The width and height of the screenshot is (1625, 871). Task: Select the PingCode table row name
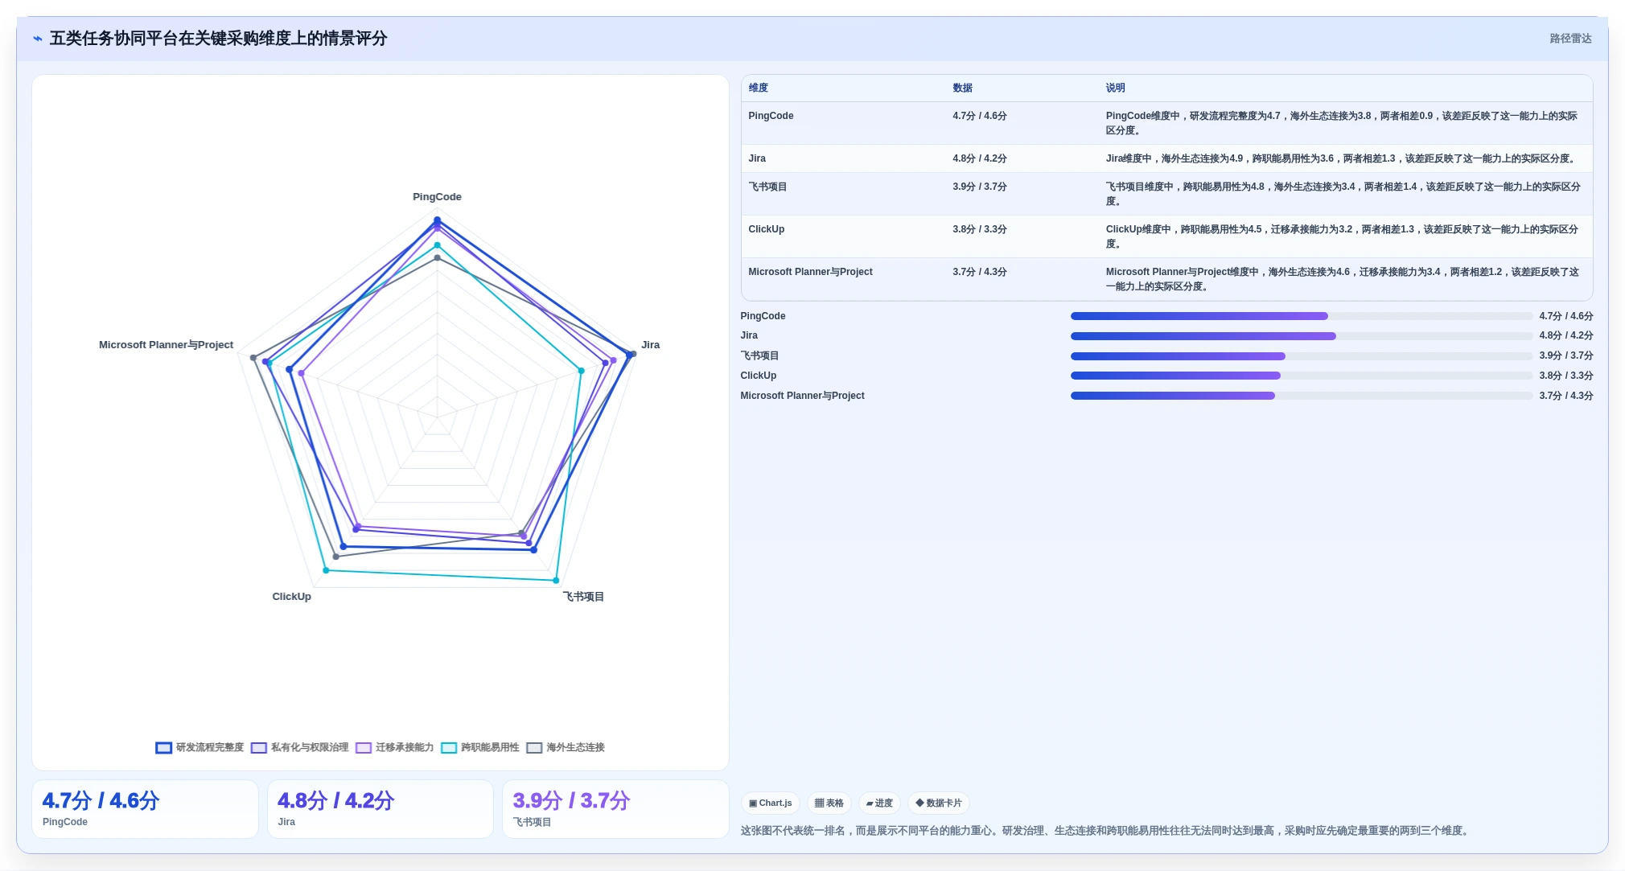771,116
